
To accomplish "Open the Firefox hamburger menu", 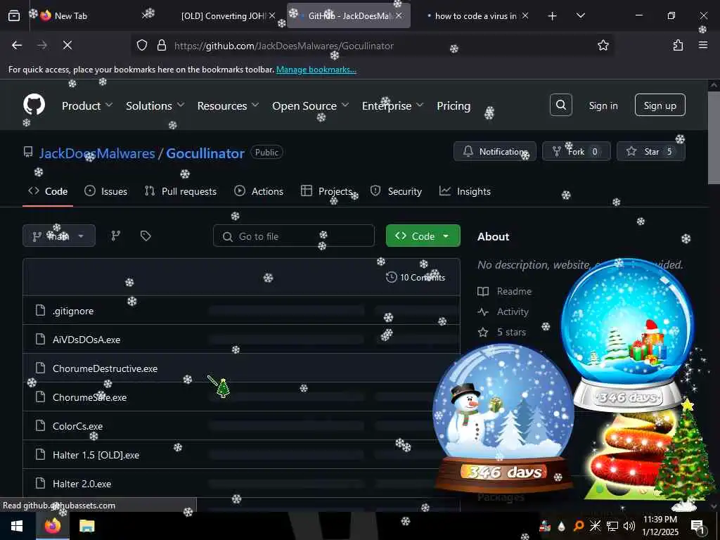I will [x=702, y=45].
